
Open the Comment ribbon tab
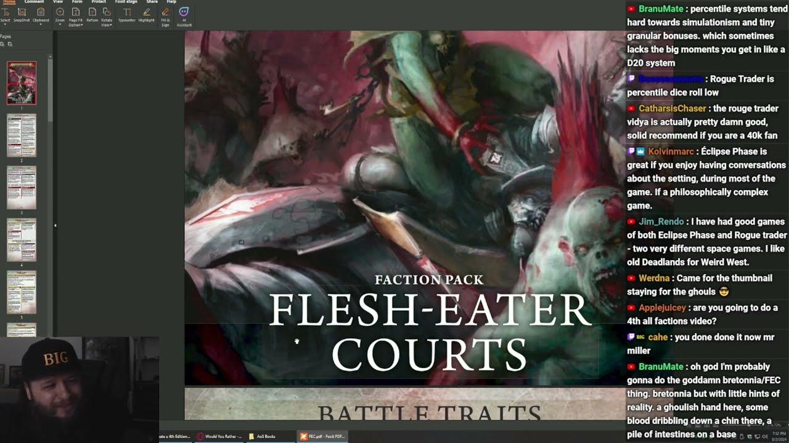pyautogui.click(x=34, y=2)
